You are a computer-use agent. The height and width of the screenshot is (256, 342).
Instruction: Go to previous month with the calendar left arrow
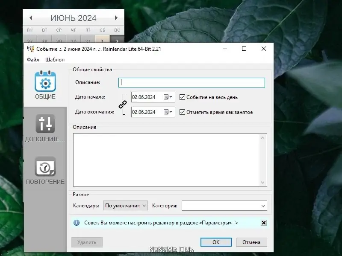tap(30, 18)
